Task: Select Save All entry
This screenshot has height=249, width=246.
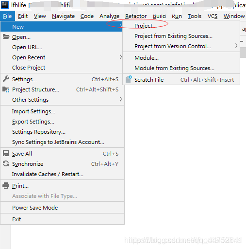Action: pyautogui.click(x=62, y=154)
